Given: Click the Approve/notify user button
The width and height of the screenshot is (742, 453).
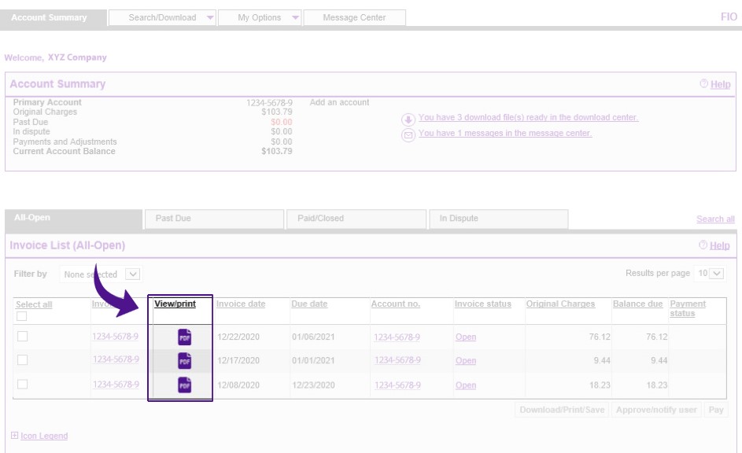Looking at the screenshot, I should click(x=656, y=410).
